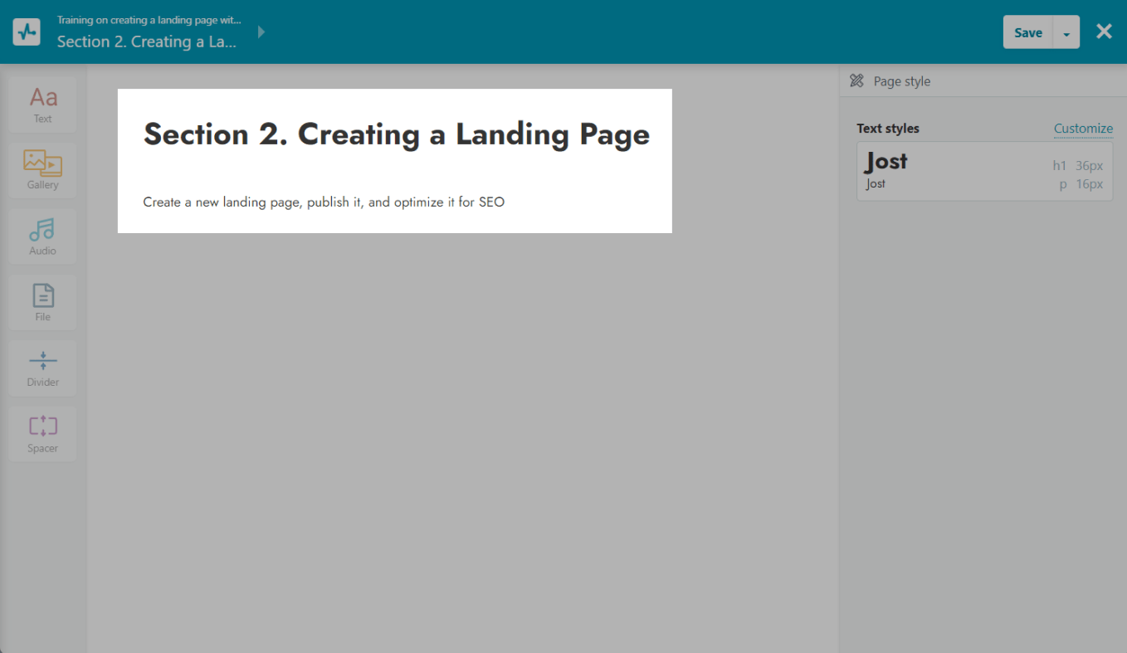Select the Jost text style card
This screenshot has height=653, width=1127.
(x=983, y=171)
